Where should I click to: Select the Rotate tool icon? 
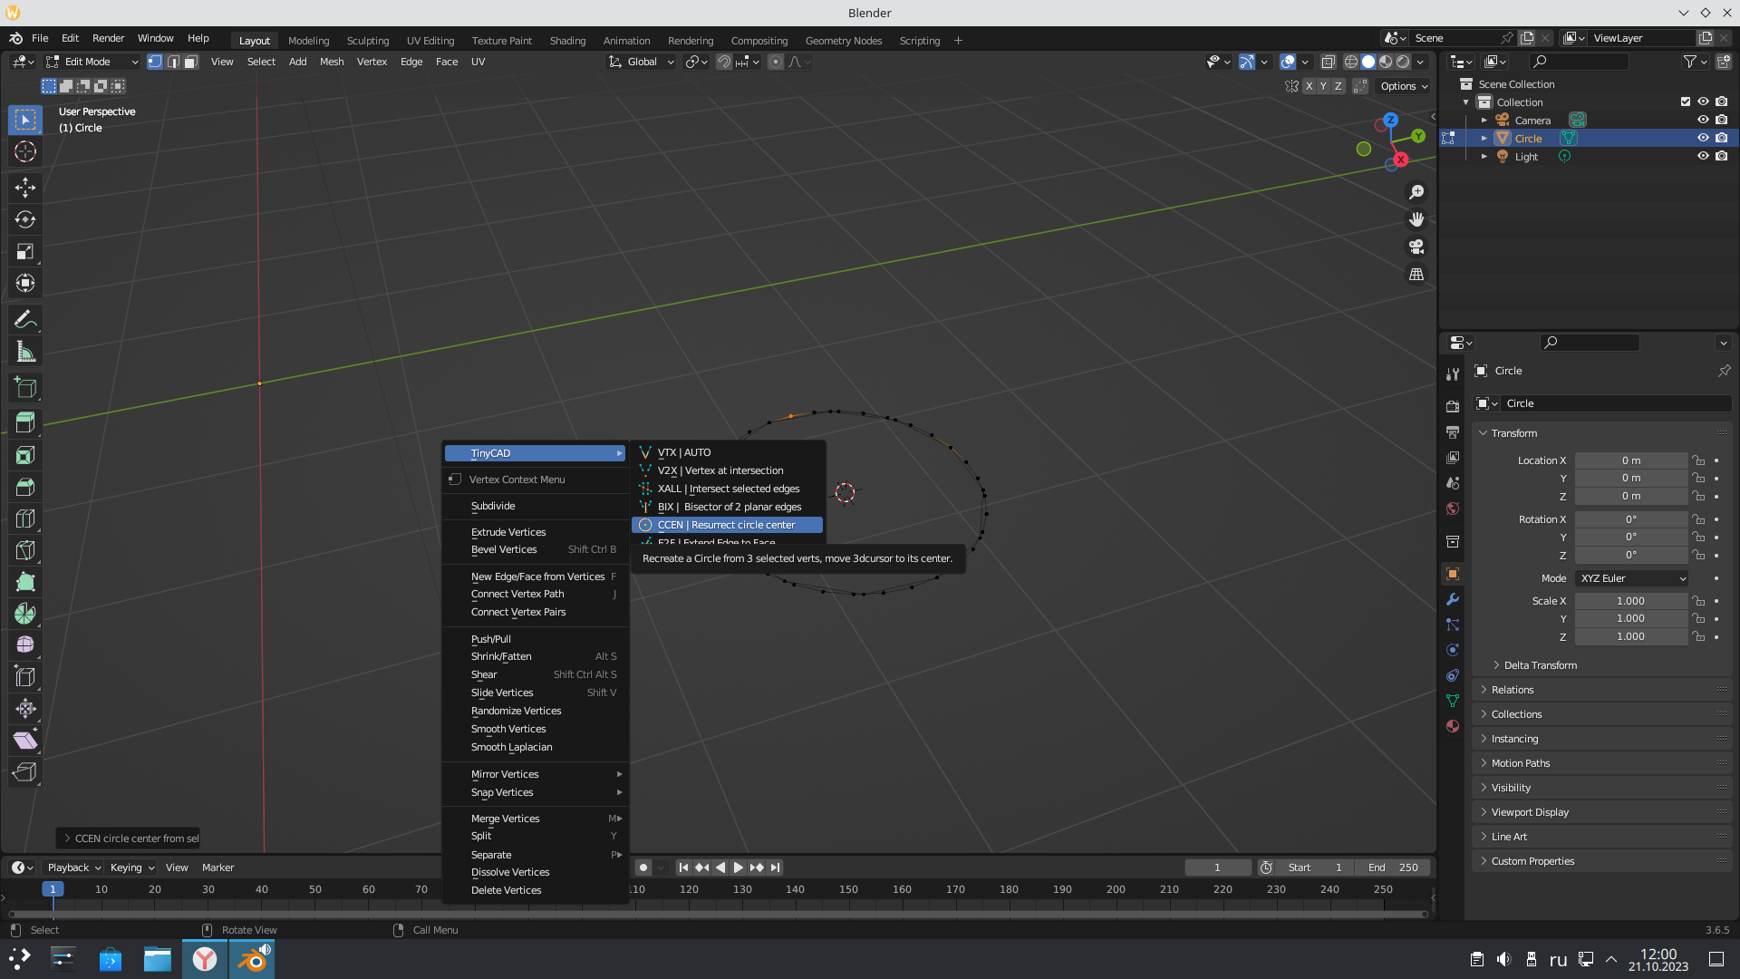(x=25, y=219)
